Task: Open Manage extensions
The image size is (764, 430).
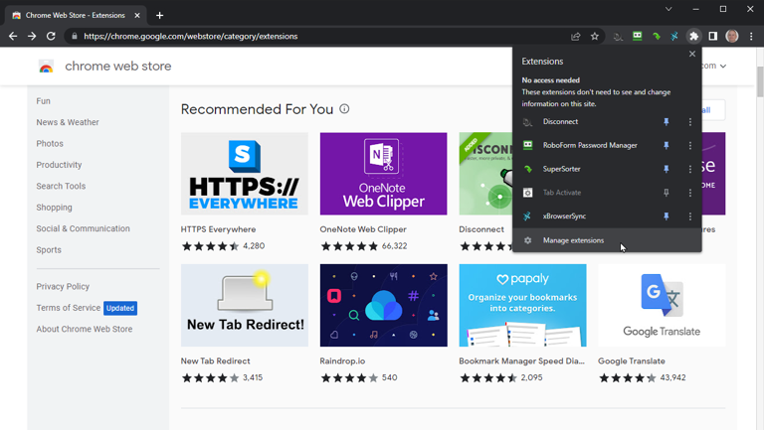Action: (607, 240)
